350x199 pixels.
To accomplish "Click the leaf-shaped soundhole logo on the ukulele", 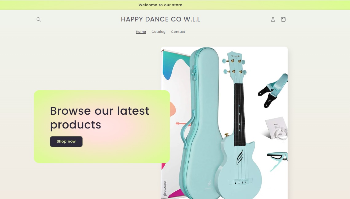I will [240, 157].
